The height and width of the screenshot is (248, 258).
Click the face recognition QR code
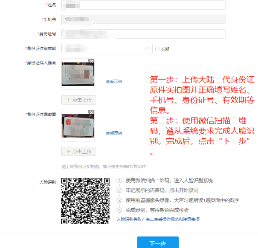(85, 201)
